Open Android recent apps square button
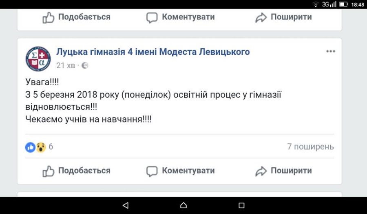 [x=241, y=205]
